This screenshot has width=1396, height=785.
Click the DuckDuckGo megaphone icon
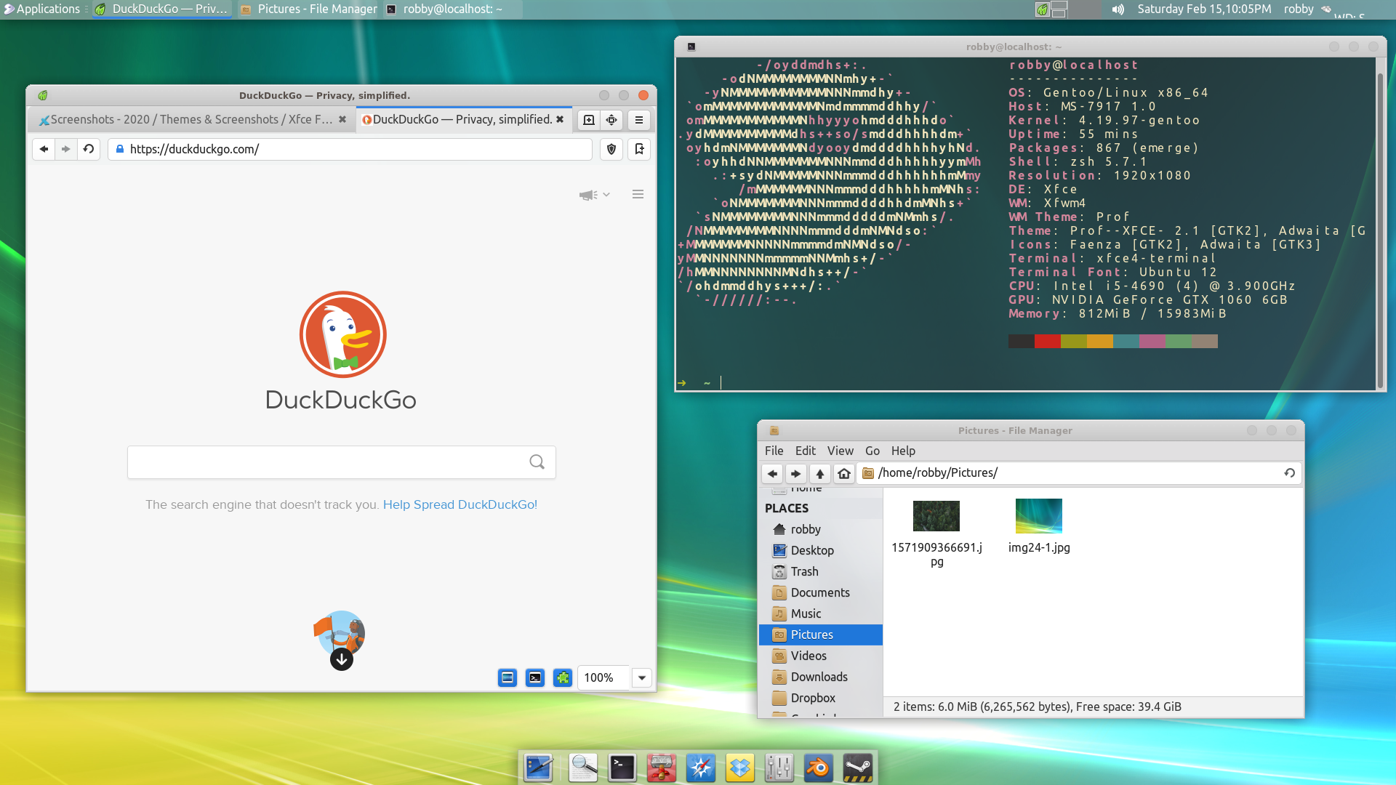(587, 195)
